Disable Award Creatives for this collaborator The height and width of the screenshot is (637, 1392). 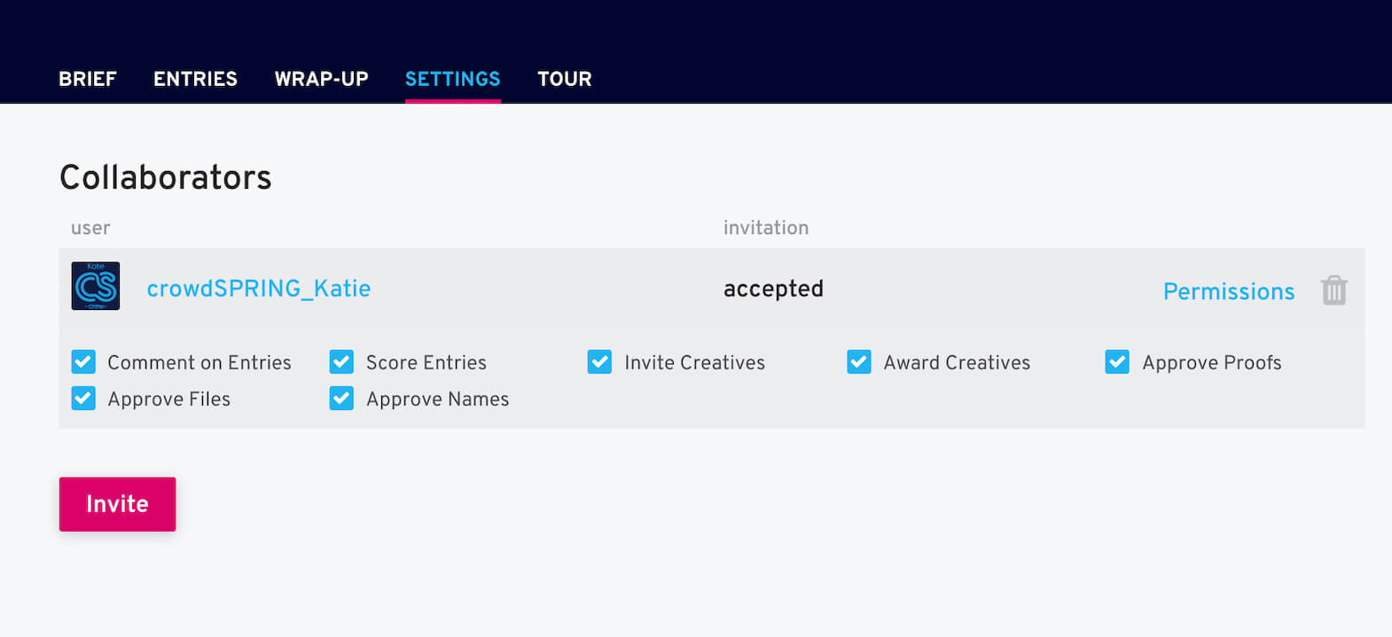pyautogui.click(x=858, y=361)
